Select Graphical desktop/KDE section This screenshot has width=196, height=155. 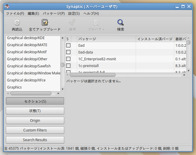click(33, 38)
